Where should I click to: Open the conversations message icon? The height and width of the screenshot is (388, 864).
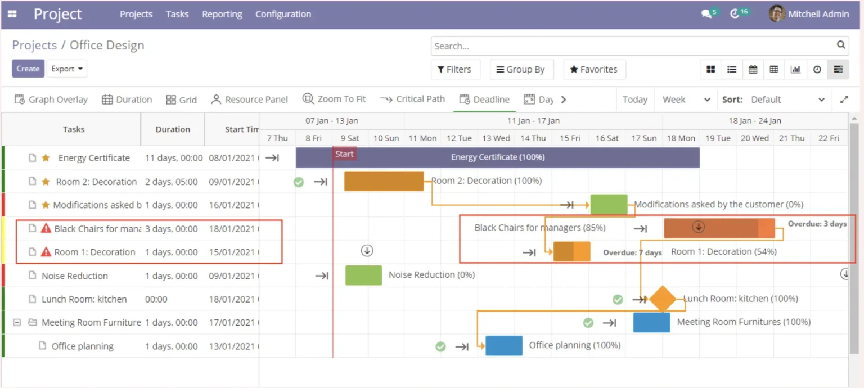[706, 14]
